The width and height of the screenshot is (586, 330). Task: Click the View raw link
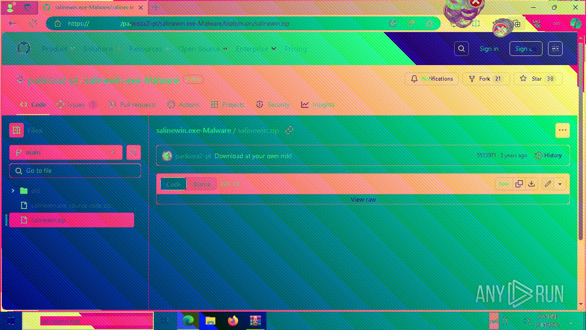363,199
